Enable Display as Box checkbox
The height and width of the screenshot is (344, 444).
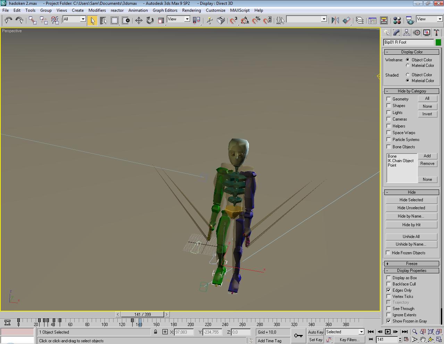(x=389, y=278)
